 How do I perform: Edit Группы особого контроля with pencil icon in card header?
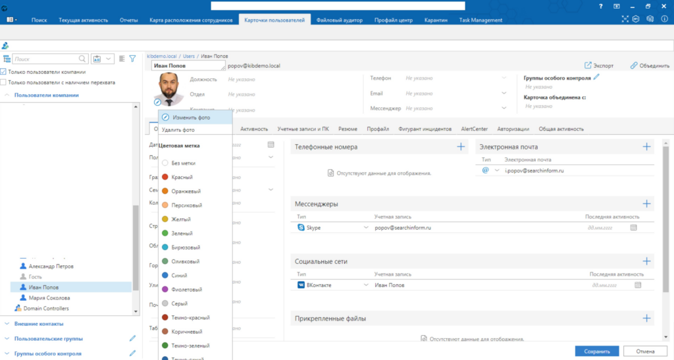[x=596, y=77]
